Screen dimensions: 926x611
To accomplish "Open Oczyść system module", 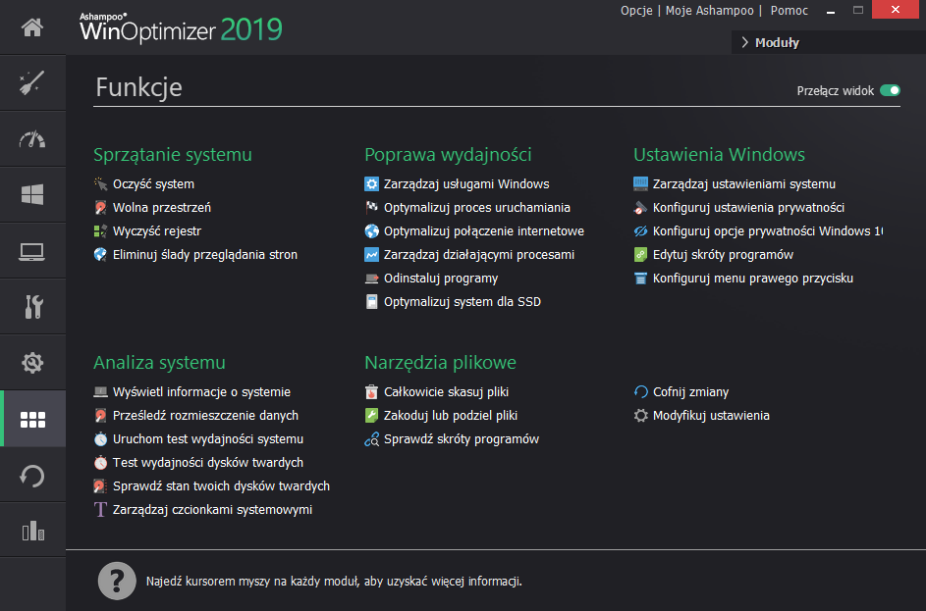I will 153,184.
